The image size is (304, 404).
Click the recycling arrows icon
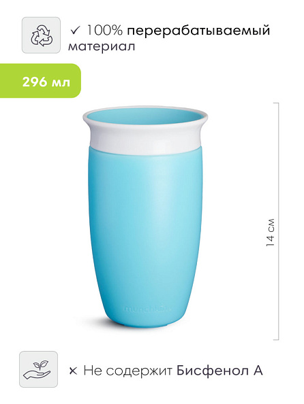coord(41,35)
